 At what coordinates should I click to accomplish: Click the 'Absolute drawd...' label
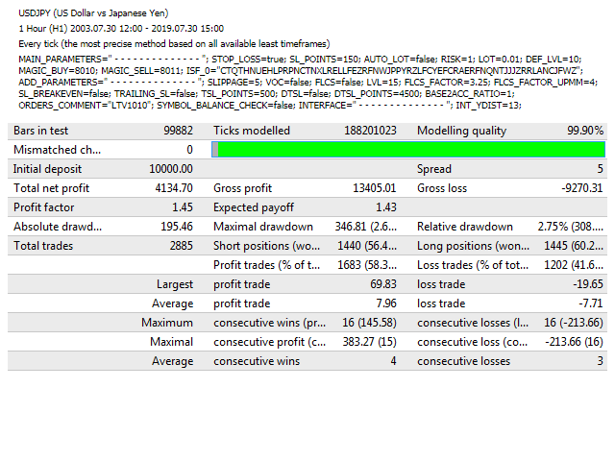[58, 227]
